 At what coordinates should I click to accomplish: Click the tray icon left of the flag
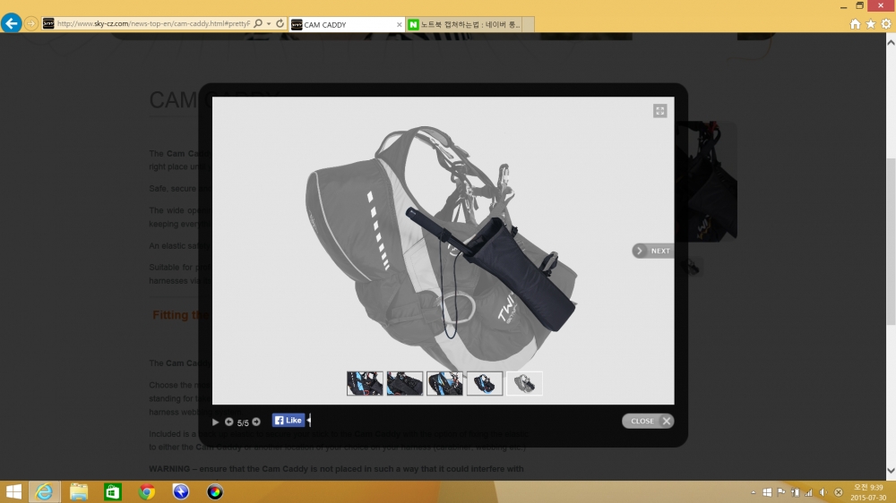(768, 492)
